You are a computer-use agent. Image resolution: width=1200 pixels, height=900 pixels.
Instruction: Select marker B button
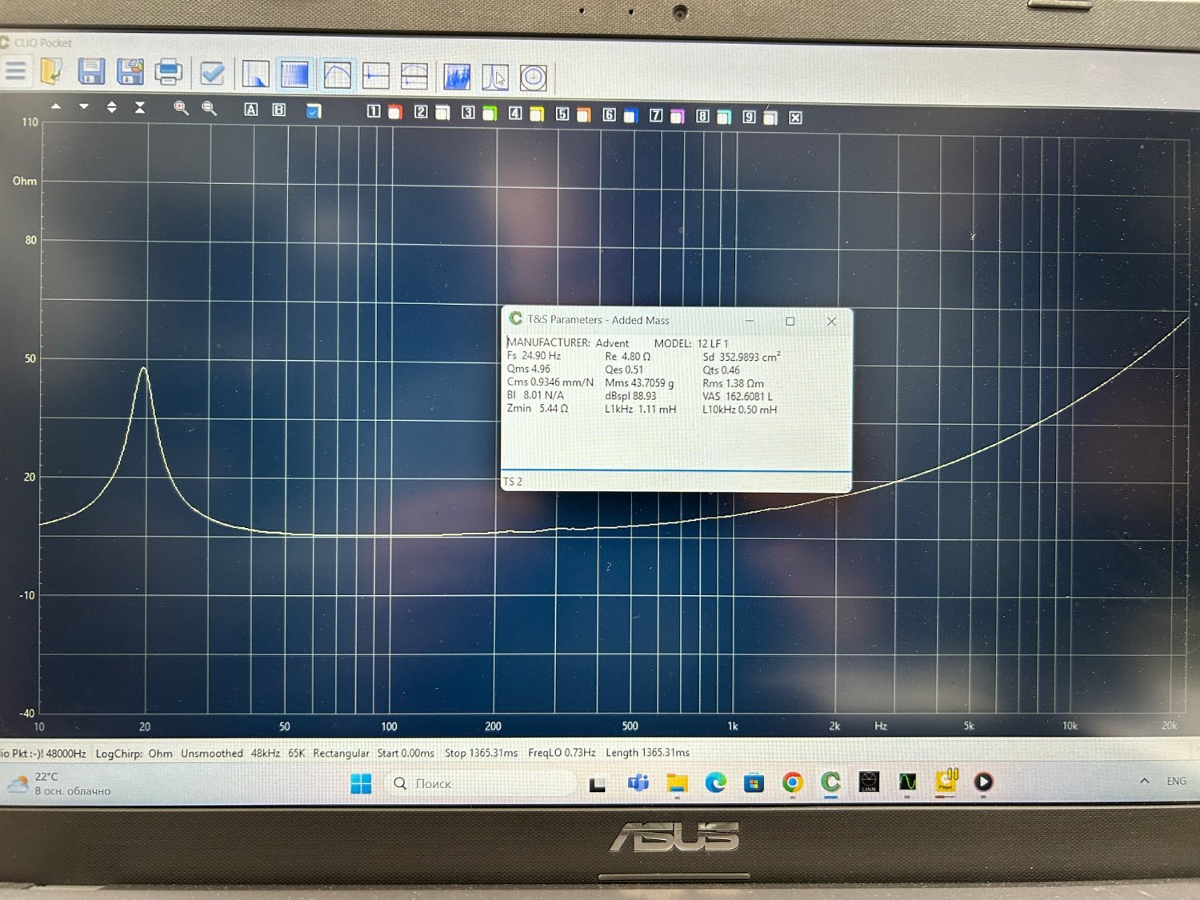(x=278, y=110)
